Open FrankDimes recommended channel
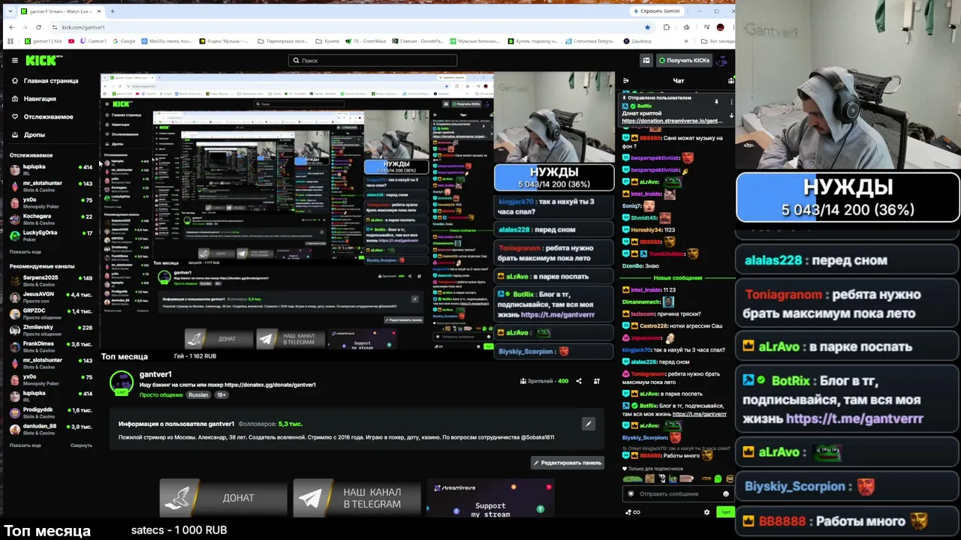Screen dimensions: 961x540 pos(50,346)
